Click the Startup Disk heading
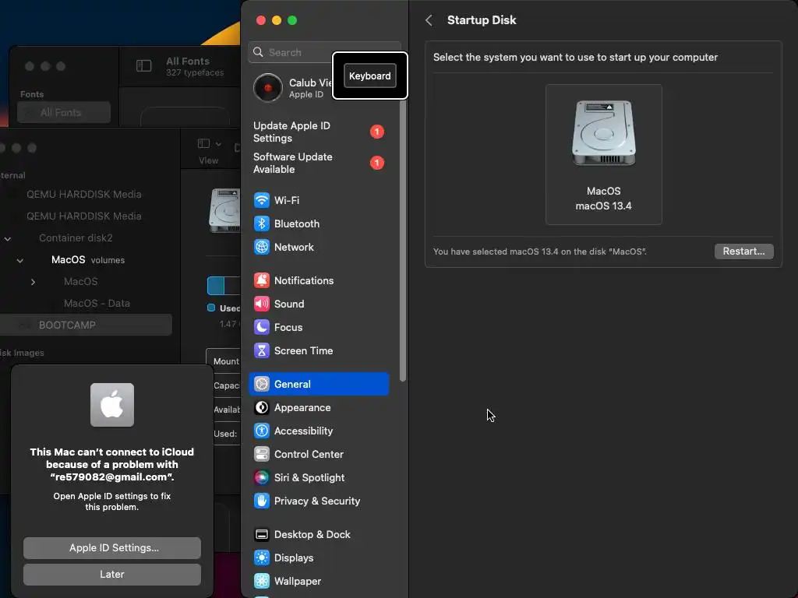The width and height of the screenshot is (798, 598). [x=482, y=19]
